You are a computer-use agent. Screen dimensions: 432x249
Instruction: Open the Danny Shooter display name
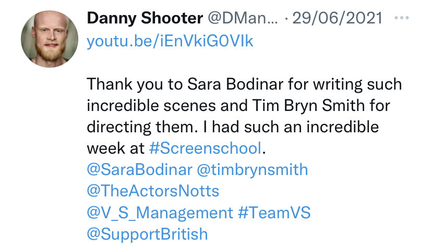click(x=145, y=18)
